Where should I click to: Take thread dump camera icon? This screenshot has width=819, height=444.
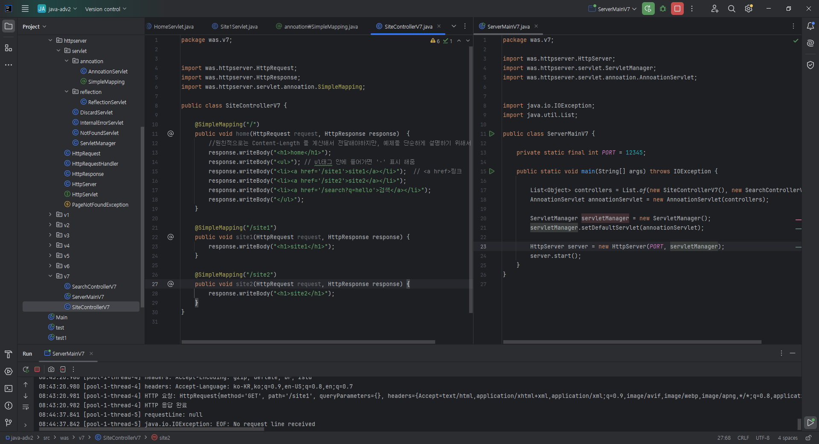click(51, 369)
